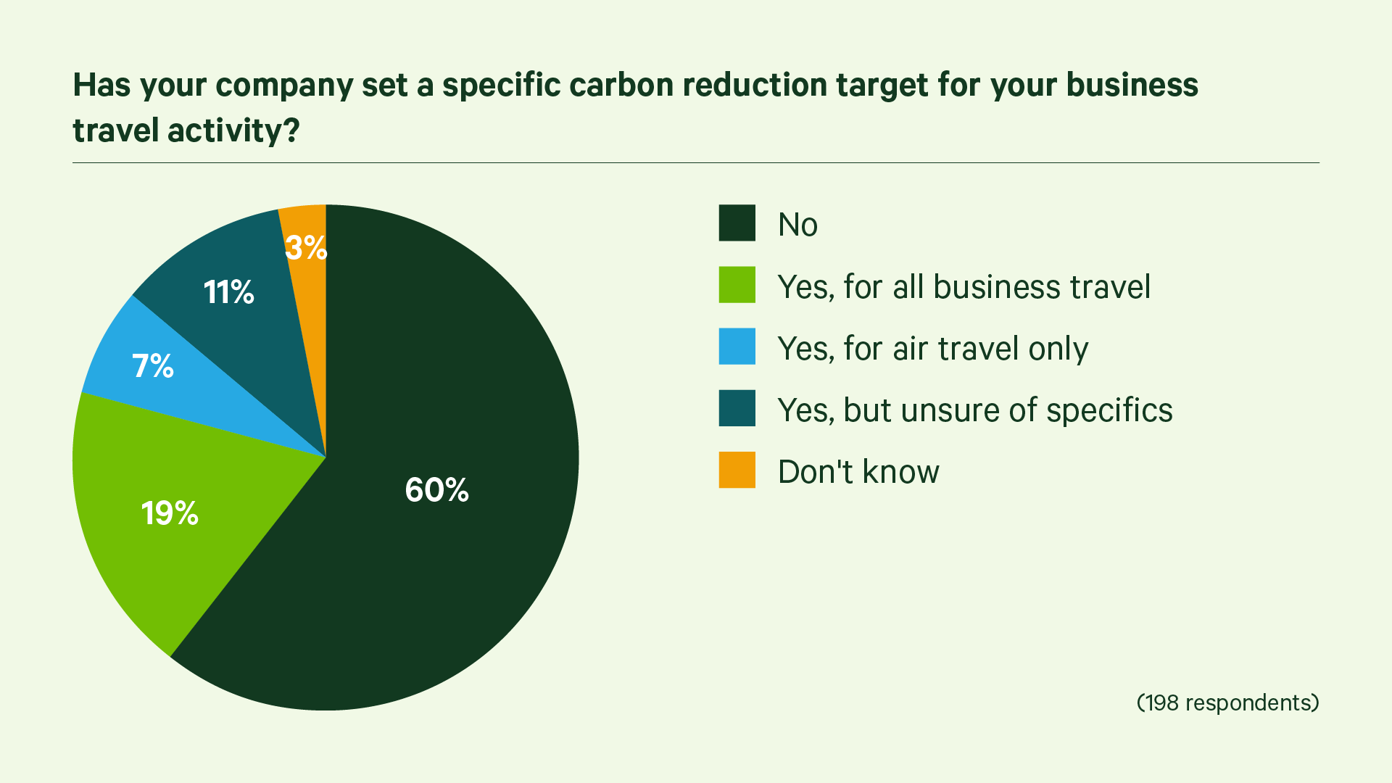
Task: Select the 11% pie label
Action: [x=228, y=292]
